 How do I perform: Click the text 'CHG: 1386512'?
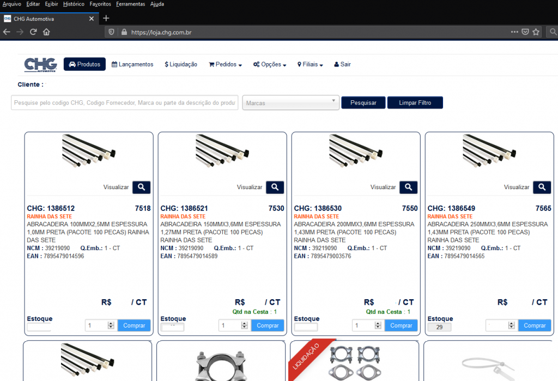coord(51,208)
